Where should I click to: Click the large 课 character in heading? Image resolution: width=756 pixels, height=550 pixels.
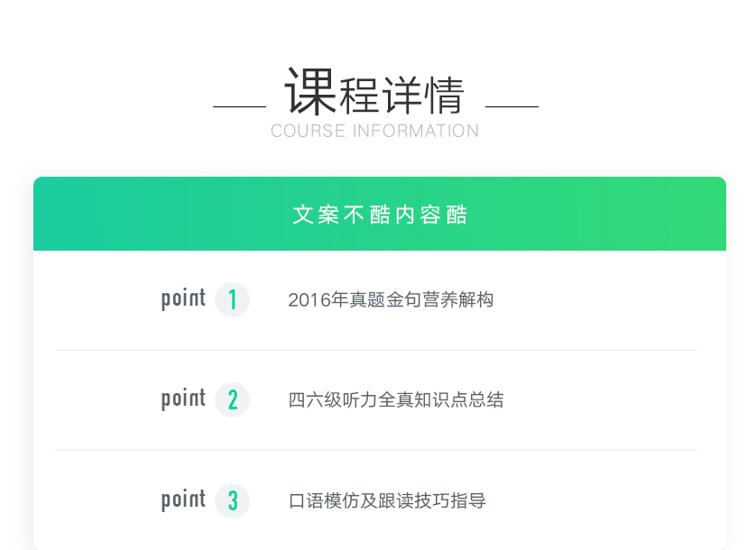click(310, 91)
